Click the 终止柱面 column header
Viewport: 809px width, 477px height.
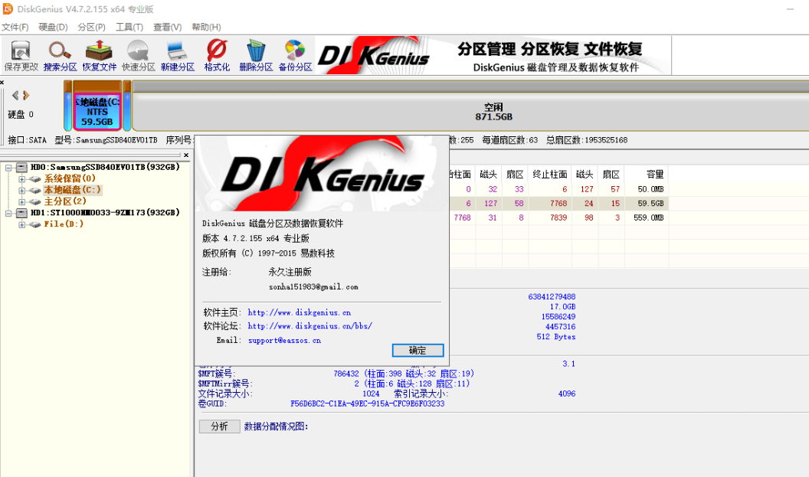click(x=550, y=175)
